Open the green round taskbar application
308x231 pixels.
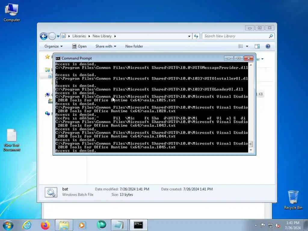(101, 225)
